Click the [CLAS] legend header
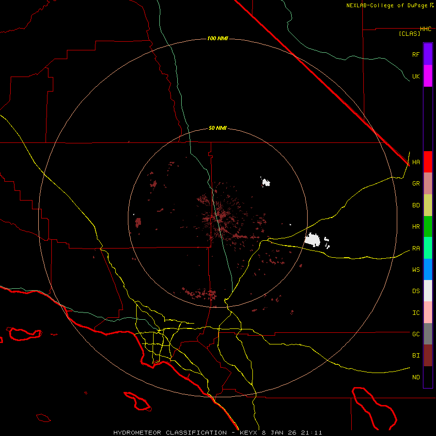 coord(409,33)
